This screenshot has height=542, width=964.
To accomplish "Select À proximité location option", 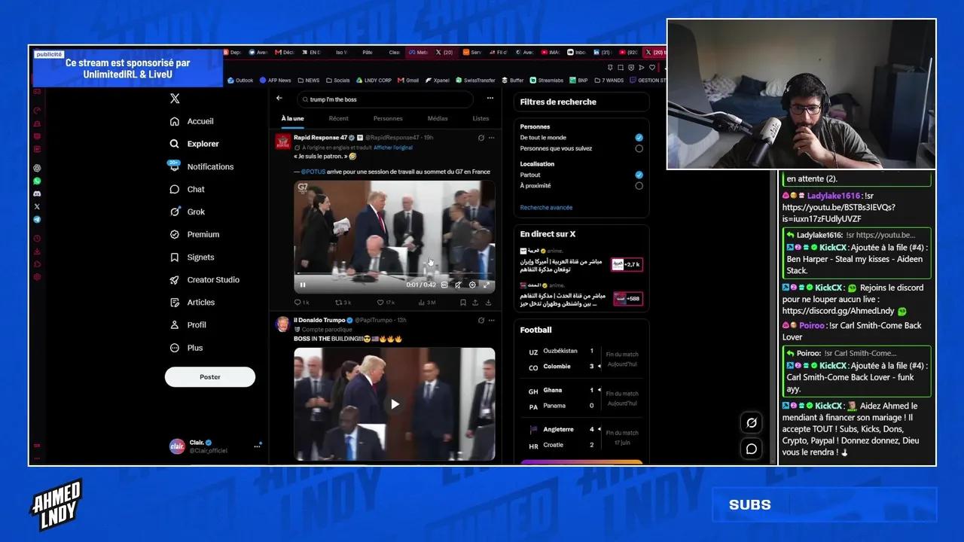I will pos(639,185).
